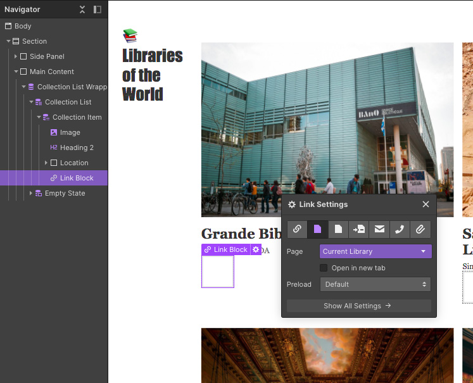The image size is (473, 383).
Task: Select the page section link icon
Action: coord(359,229)
